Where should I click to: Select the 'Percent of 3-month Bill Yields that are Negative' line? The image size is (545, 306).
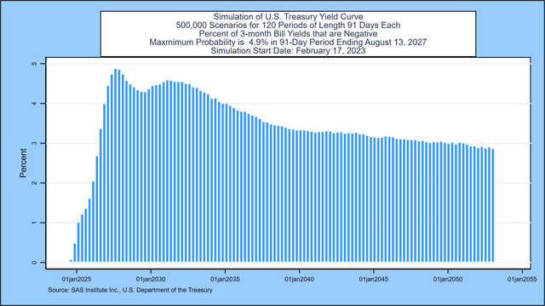coord(288,34)
